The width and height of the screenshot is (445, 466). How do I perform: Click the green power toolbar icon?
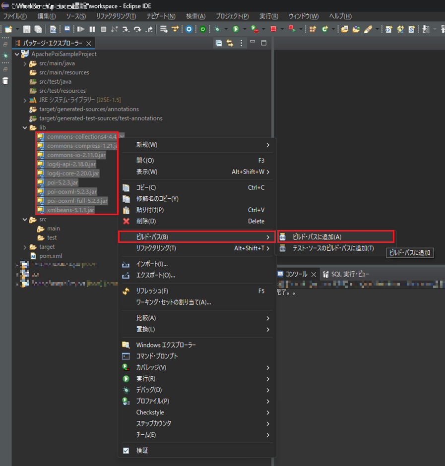(203, 29)
